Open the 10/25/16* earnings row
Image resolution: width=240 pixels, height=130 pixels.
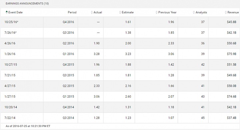[120, 22]
